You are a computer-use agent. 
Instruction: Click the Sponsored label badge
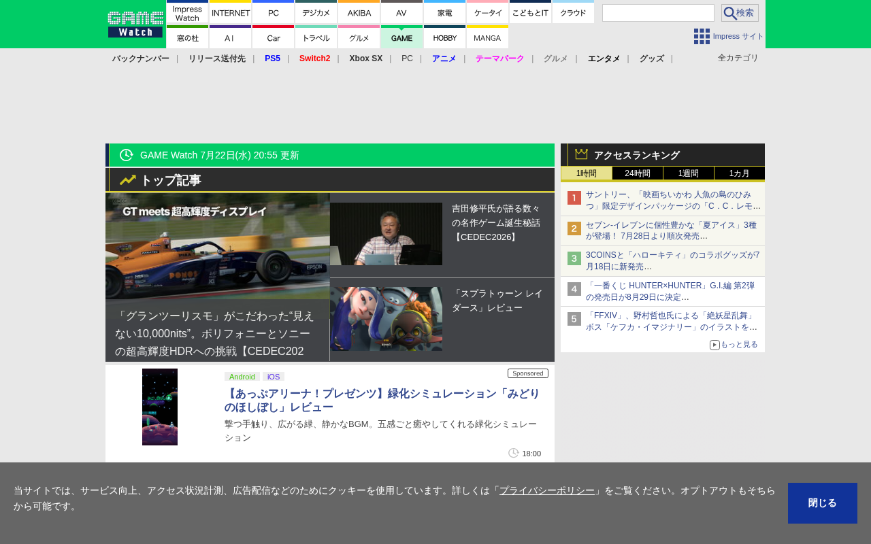tap(528, 373)
